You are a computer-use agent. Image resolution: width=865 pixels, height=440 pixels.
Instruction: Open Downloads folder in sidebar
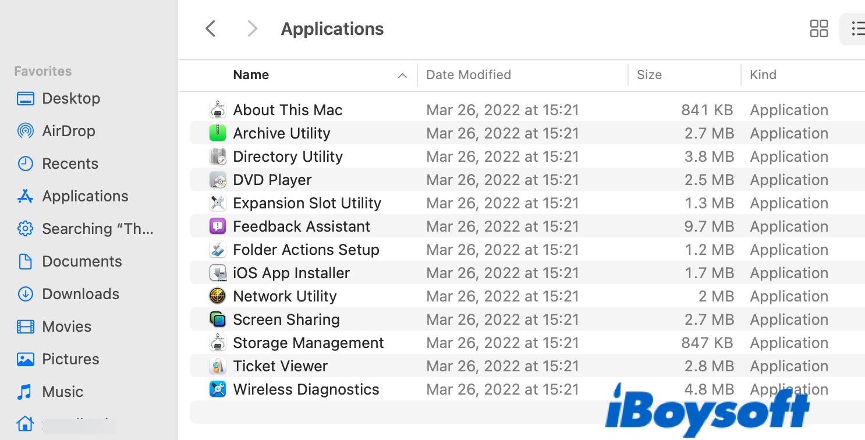click(80, 294)
